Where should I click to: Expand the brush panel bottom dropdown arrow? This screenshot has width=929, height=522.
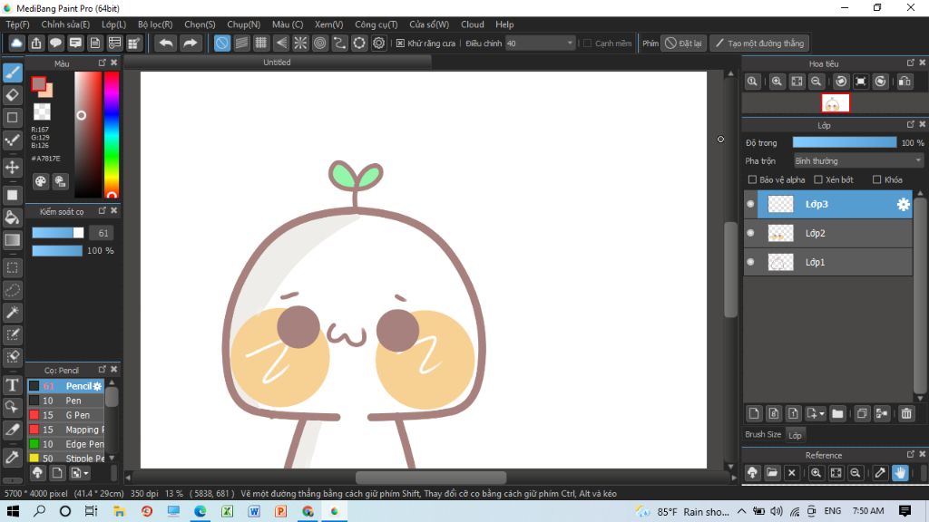(x=86, y=473)
